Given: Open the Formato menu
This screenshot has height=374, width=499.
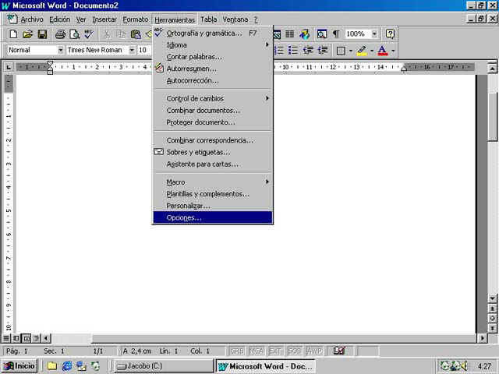Looking at the screenshot, I should (x=136, y=19).
